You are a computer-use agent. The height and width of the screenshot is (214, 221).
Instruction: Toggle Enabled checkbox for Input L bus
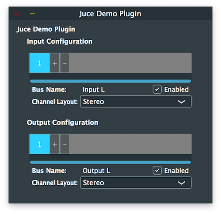pos(157,89)
